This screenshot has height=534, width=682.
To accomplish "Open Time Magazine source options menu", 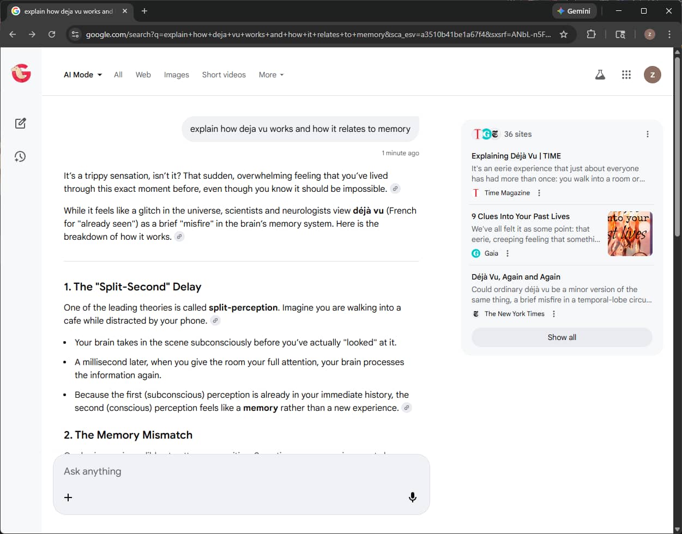I will (539, 193).
